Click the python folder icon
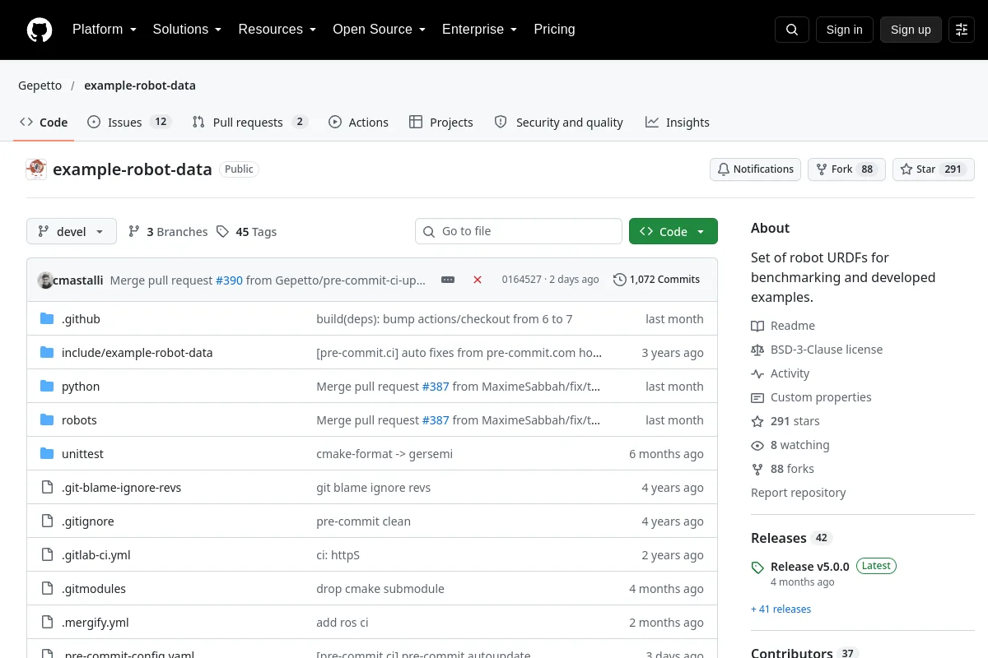Screen dimensions: 988x658 [x=47, y=387]
